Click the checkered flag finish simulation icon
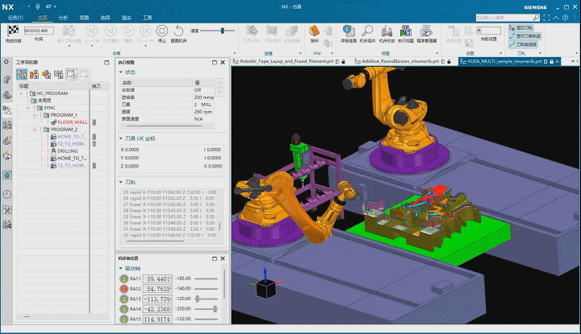This screenshot has height=334, width=581. pos(13,31)
